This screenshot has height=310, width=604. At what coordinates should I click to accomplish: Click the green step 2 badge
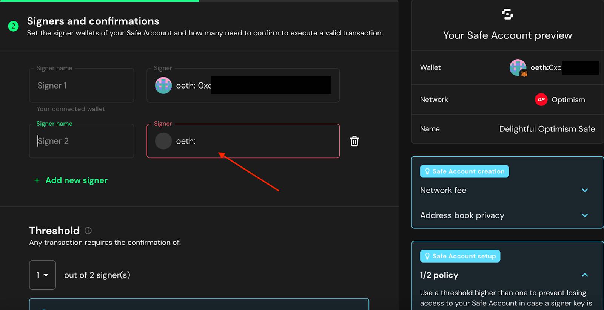[13, 26]
